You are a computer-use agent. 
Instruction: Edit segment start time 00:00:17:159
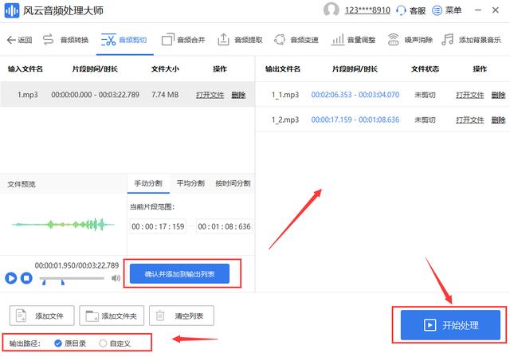[158, 226]
